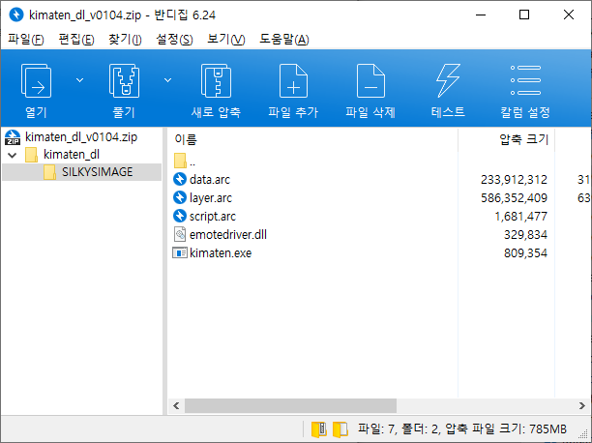Expand the dropdown arrow next to 풀기
Screen dimensions: 592x443
(167, 80)
